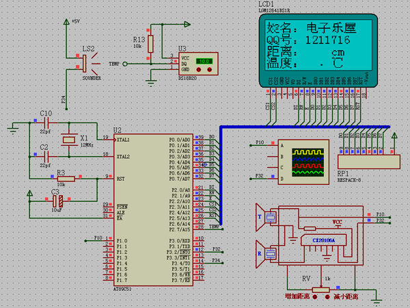The image size is (410, 308).
Task: Select the CX20106A chip block
Action: 324,240
